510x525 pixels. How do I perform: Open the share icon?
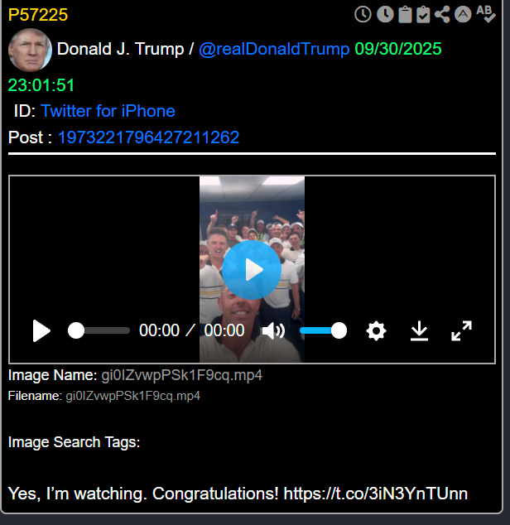pos(442,14)
